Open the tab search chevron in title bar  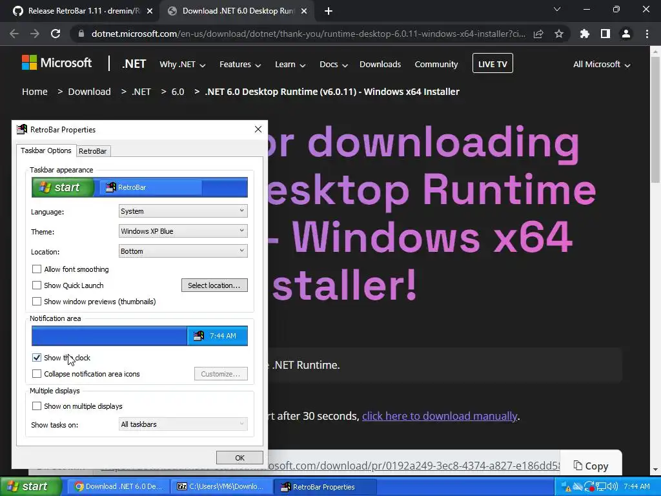557,9
